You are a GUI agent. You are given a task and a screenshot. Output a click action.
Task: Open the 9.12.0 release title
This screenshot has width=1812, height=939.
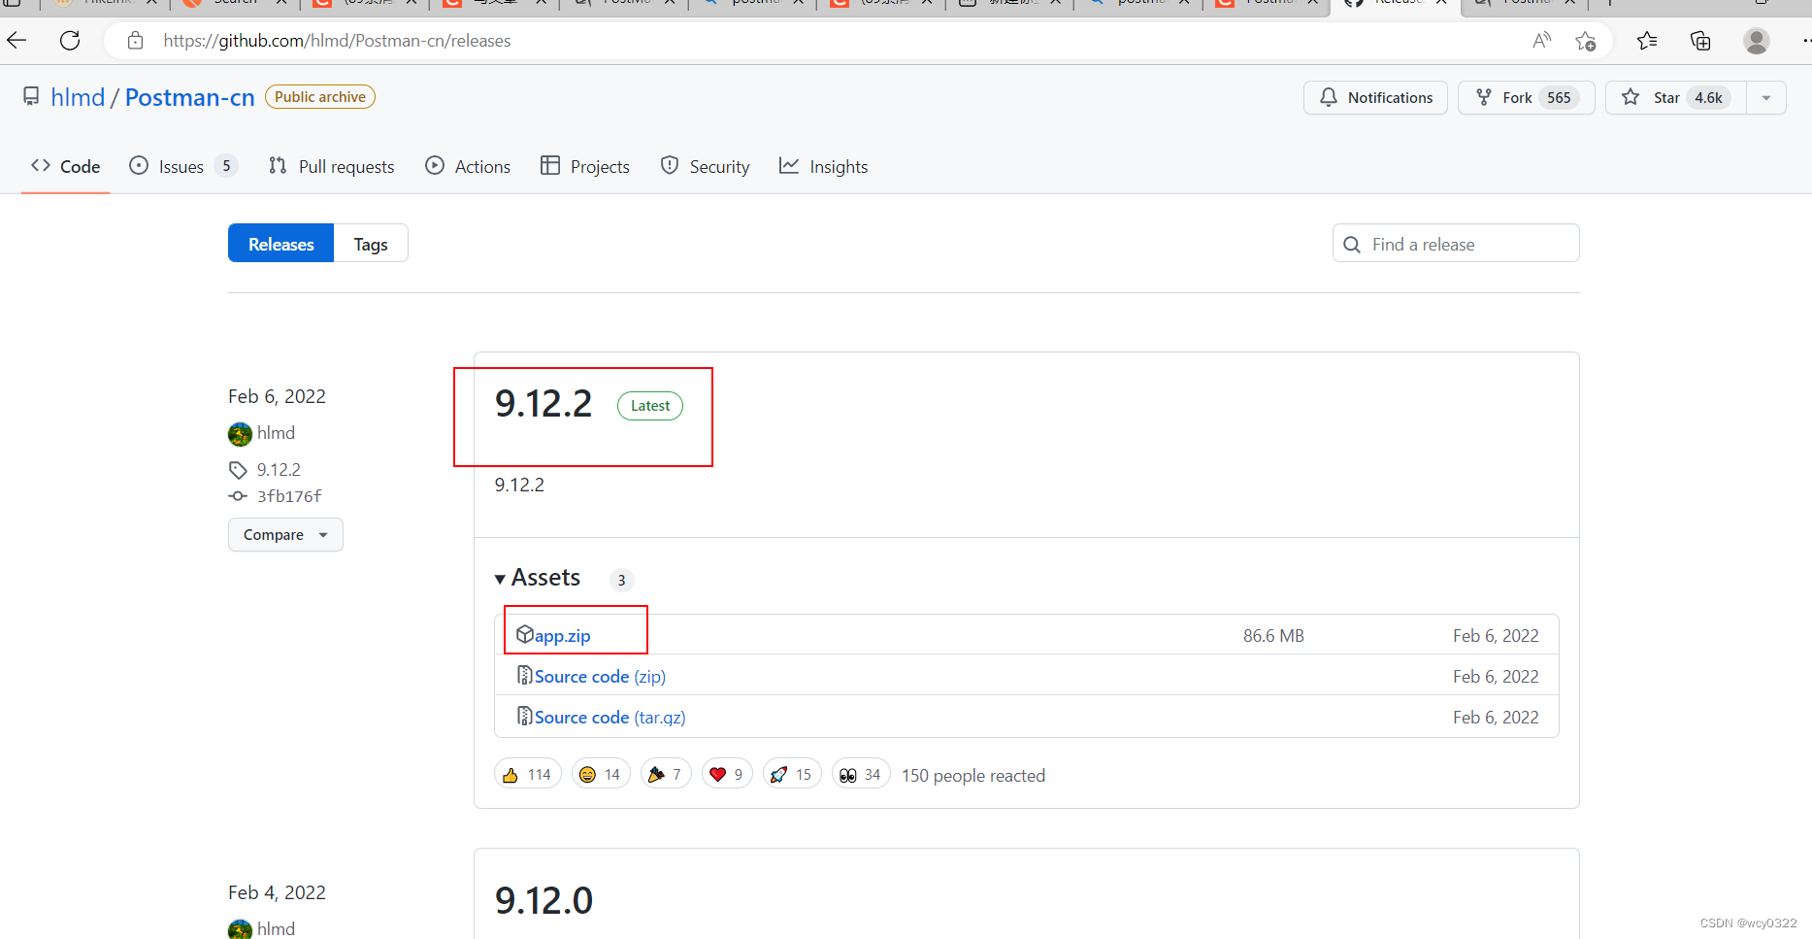click(x=544, y=900)
